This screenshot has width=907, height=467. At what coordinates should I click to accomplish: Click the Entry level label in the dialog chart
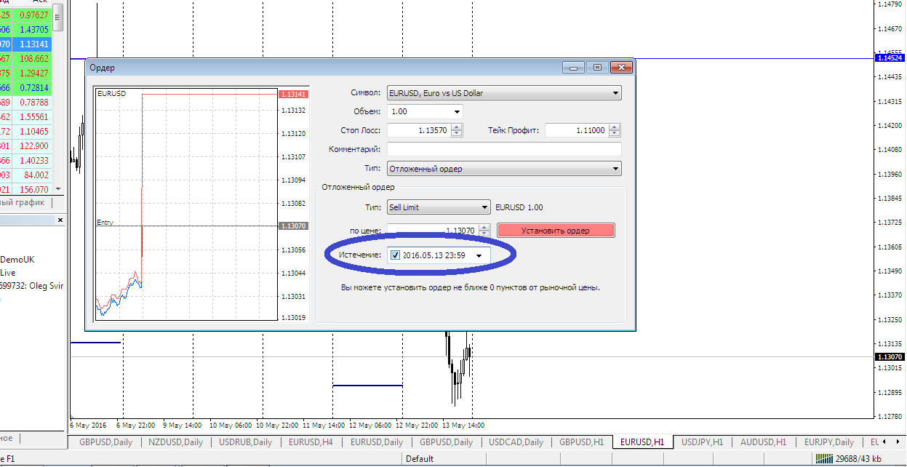point(105,223)
